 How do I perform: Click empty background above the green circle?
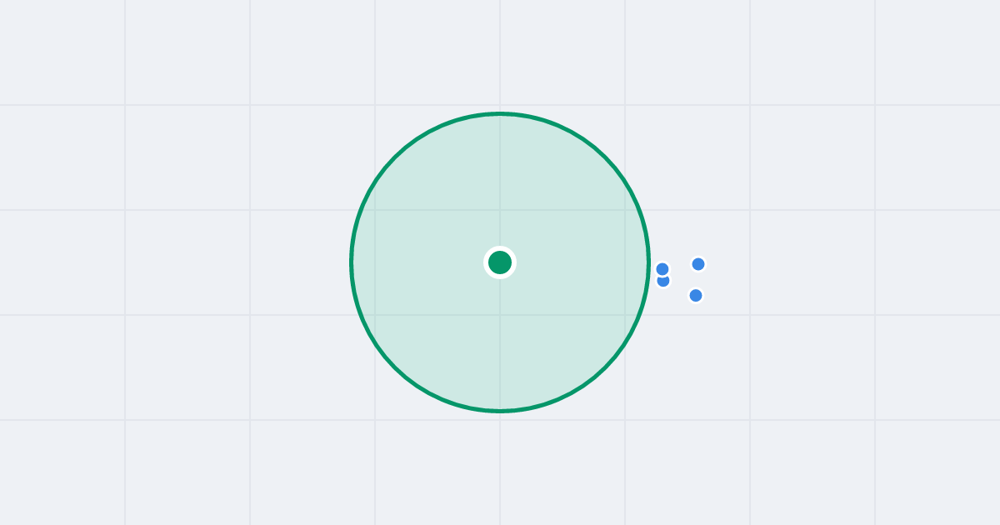click(x=500, y=54)
